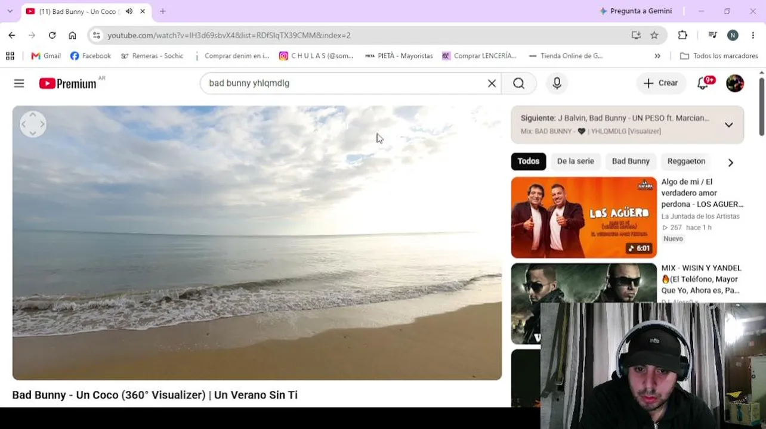This screenshot has height=429, width=766.
Task: Open the Chrome extensions menu
Action: [683, 35]
